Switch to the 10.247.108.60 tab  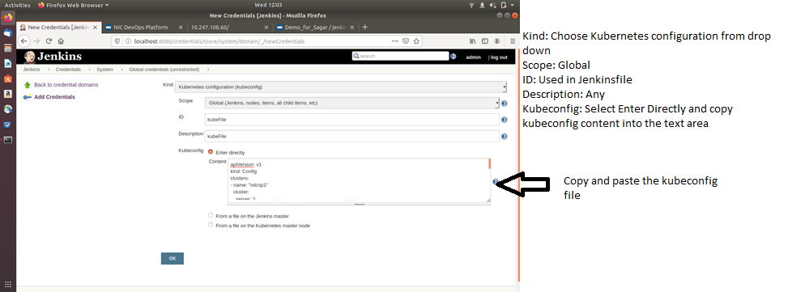[x=229, y=28]
